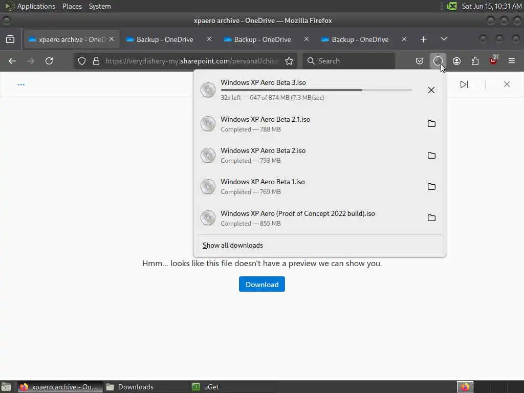Click the Beta 2.iso disc file icon

pyautogui.click(x=208, y=156)
